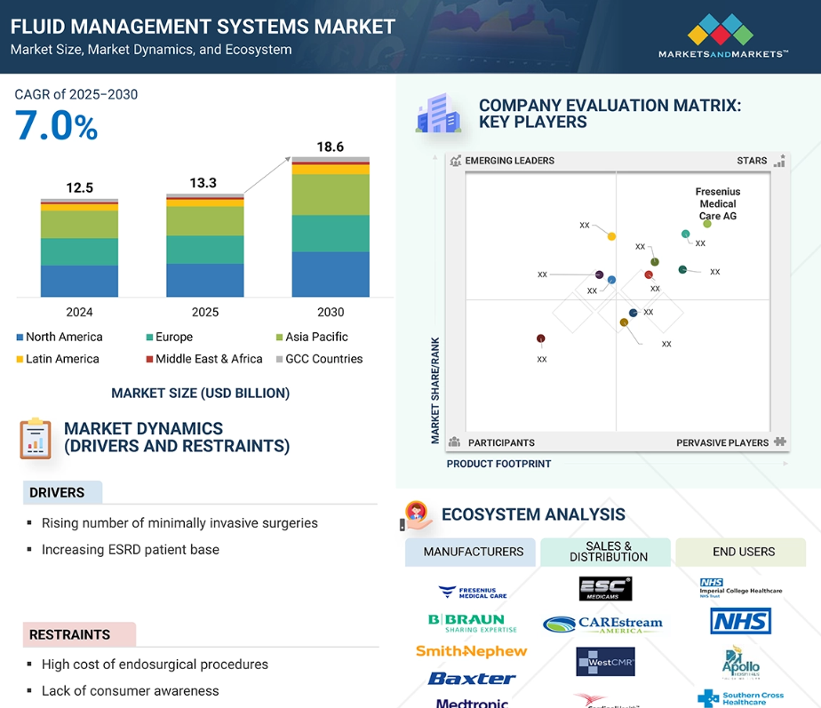Click the clipboard icon beside Market Dynamics

(x=35, y=438)
